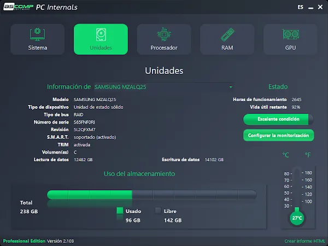
Task: Click the PC Internals title text
Action: pos(57,7)
